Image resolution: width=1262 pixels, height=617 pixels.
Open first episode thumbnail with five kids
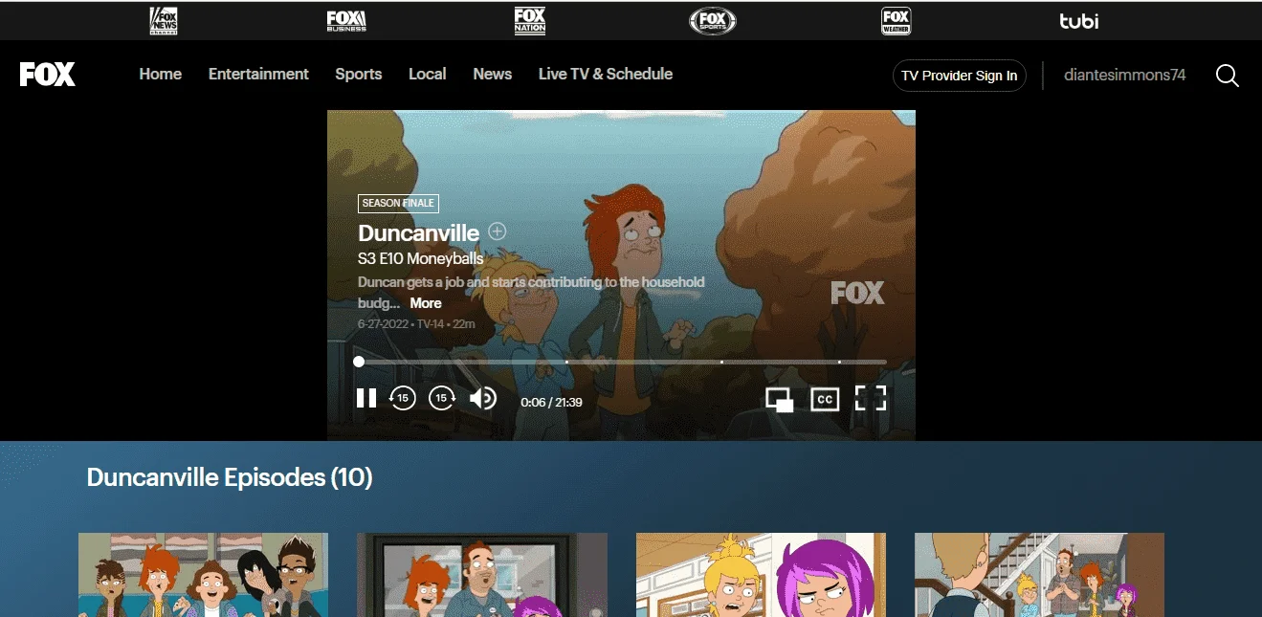click(203, 575)
